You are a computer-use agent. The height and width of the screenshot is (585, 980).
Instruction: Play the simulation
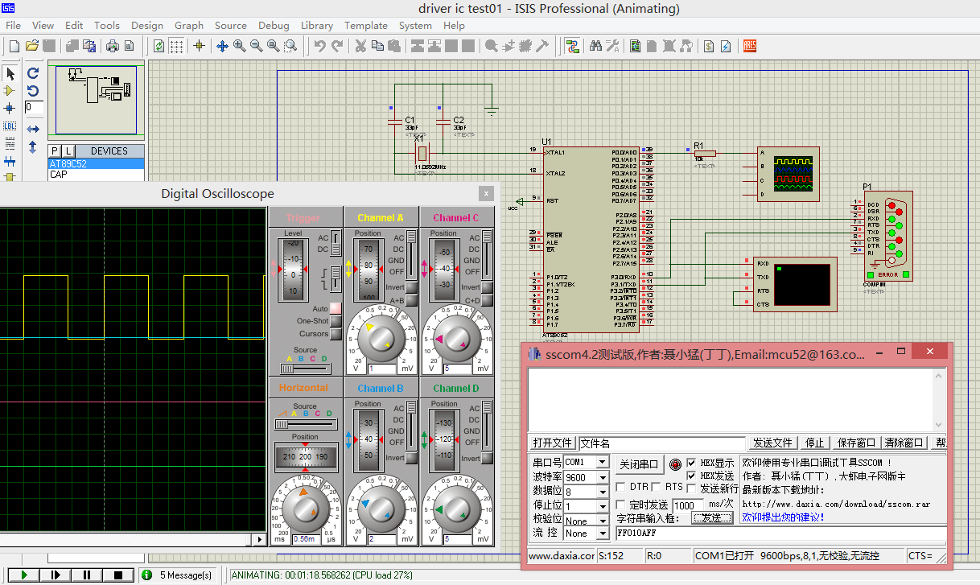coord(24,575)
